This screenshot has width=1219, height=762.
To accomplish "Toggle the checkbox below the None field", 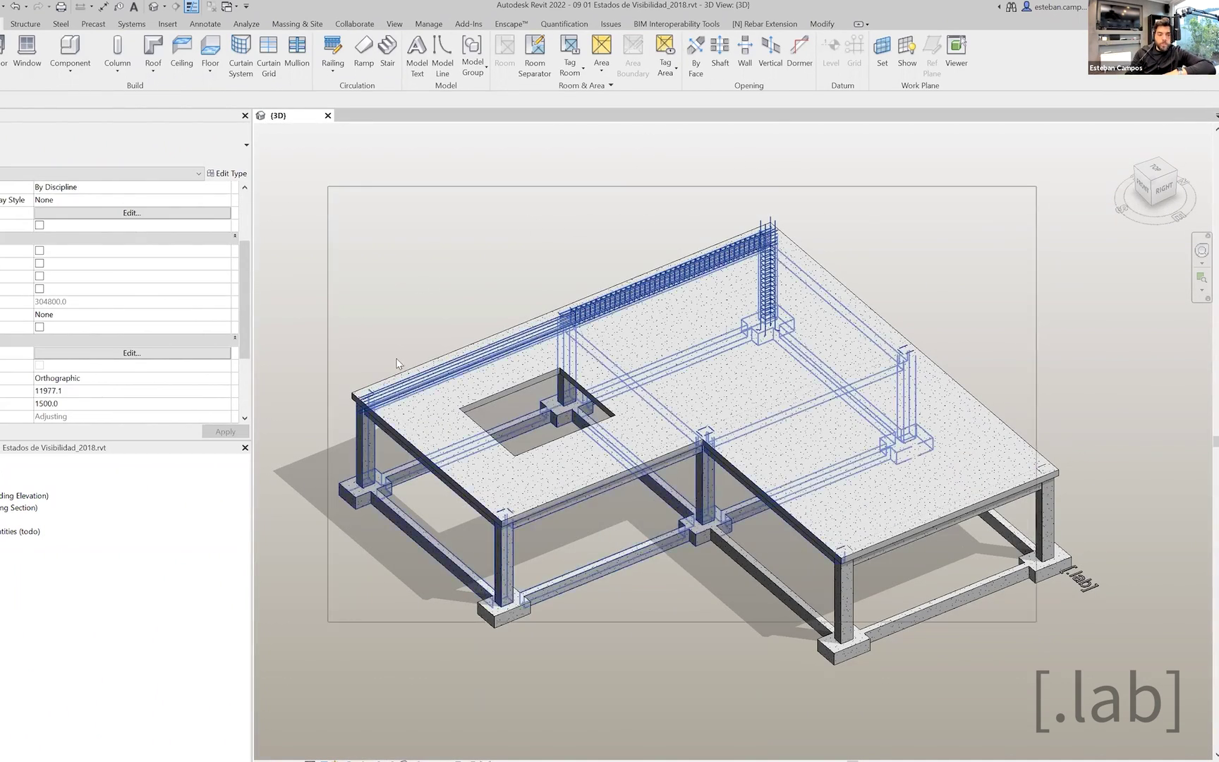I will pos(40,327).
